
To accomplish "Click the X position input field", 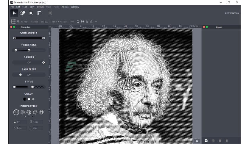I will [x=26, y=21].
